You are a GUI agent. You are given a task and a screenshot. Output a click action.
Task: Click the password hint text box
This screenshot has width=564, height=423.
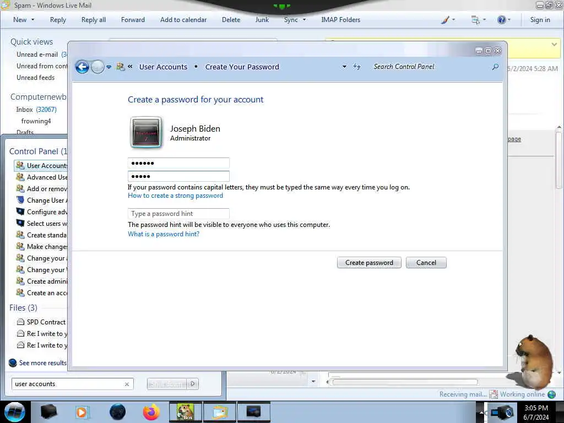(x=178, y=214)
